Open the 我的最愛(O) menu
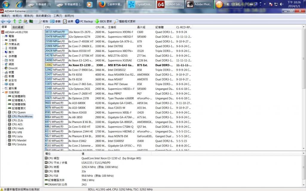The height and width of the screenshot is (191, 306). [x=43, y=16]
